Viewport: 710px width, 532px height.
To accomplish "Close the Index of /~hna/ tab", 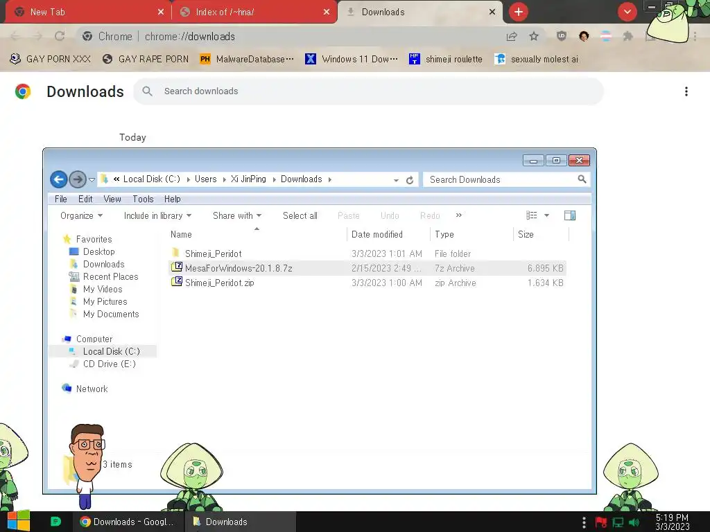I will (x=327, y=12).
